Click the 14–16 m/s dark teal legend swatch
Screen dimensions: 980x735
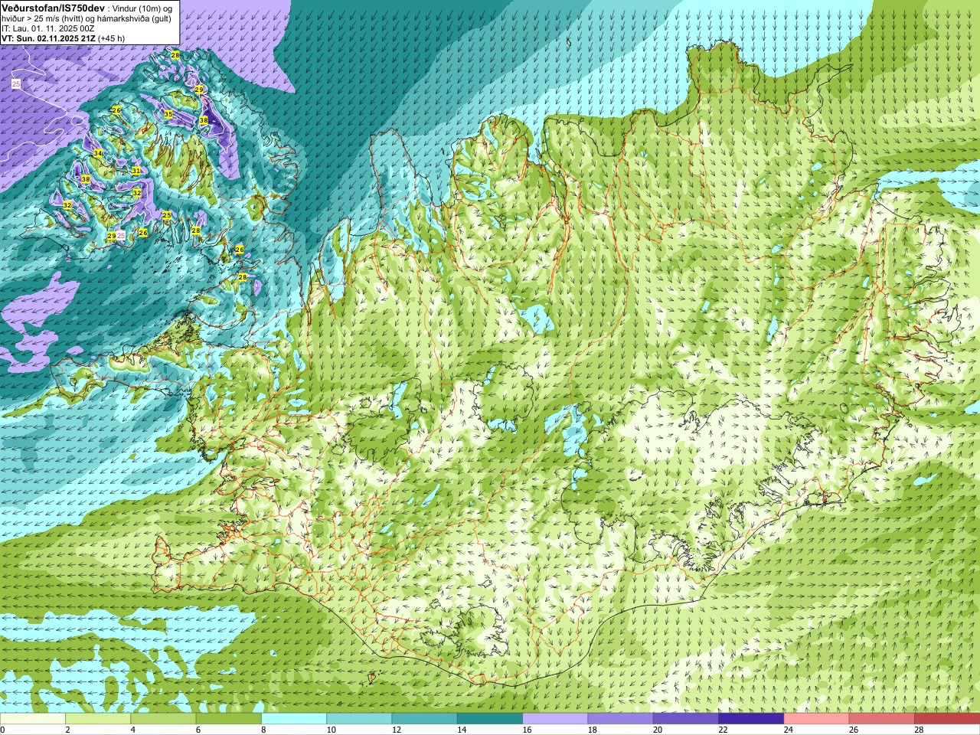[490, 719]
